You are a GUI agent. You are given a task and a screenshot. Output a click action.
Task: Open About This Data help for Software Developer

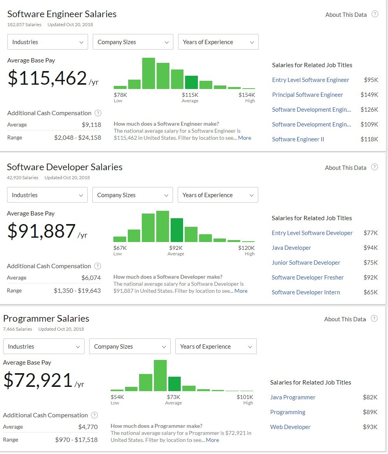[x=374, y=167]
